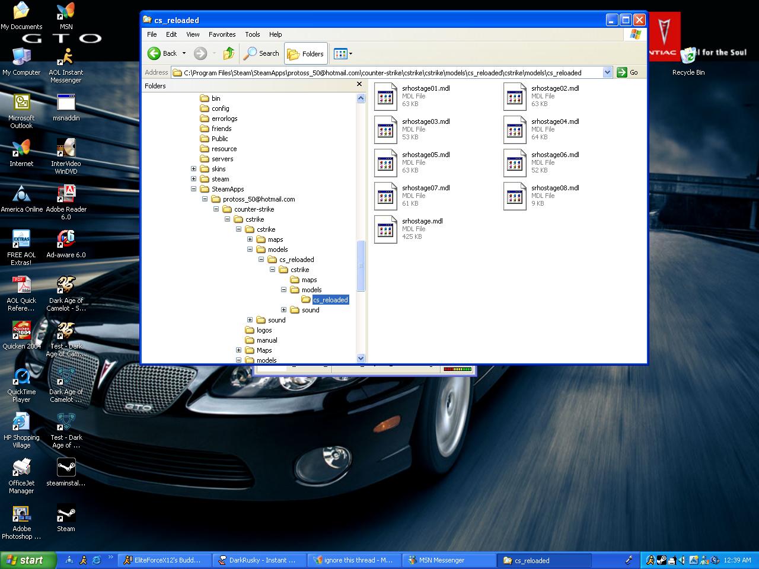Expand the address bar dropdown list
Viewport: 759px width, 569px height.
pyautogui.click(x=607, y=72)
